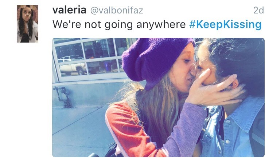
Task: Click the "2d" tweet timestamp
Action: [258, 11]
